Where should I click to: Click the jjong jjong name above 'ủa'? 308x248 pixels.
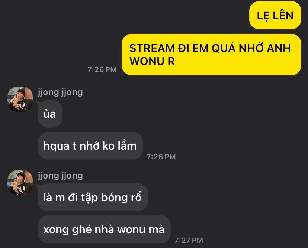tap(60, 92)
